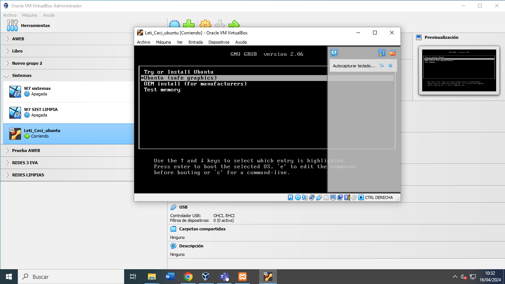
Task: Open Google Chrome from the taskbar
Action: click(x=188, y=277)
